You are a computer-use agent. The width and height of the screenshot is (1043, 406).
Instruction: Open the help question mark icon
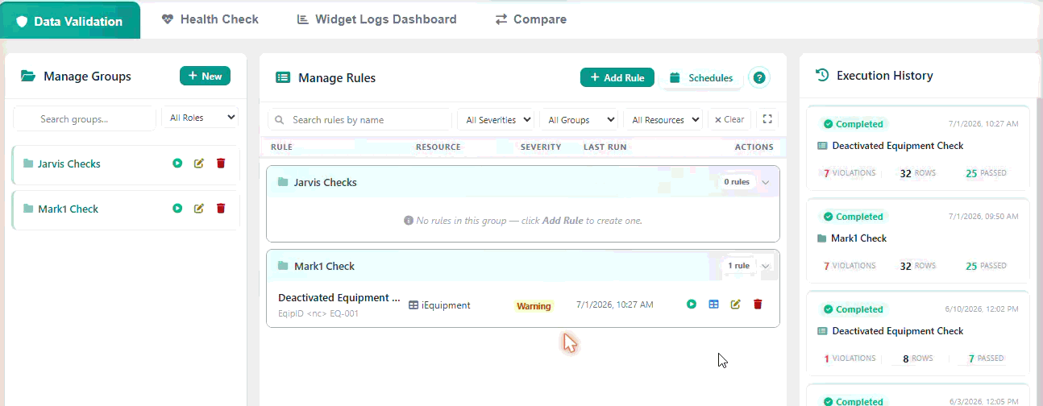pos(759,77)
